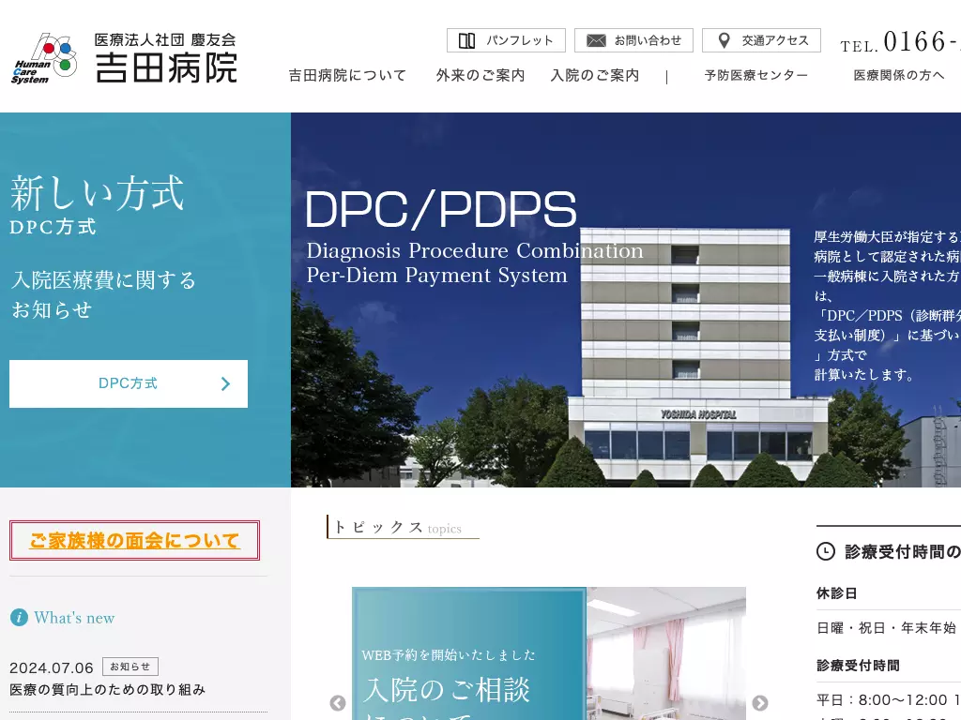The width and height of the screenshot is (961, 720).
Task: Click the envelope contact icon
Action: 596,40
